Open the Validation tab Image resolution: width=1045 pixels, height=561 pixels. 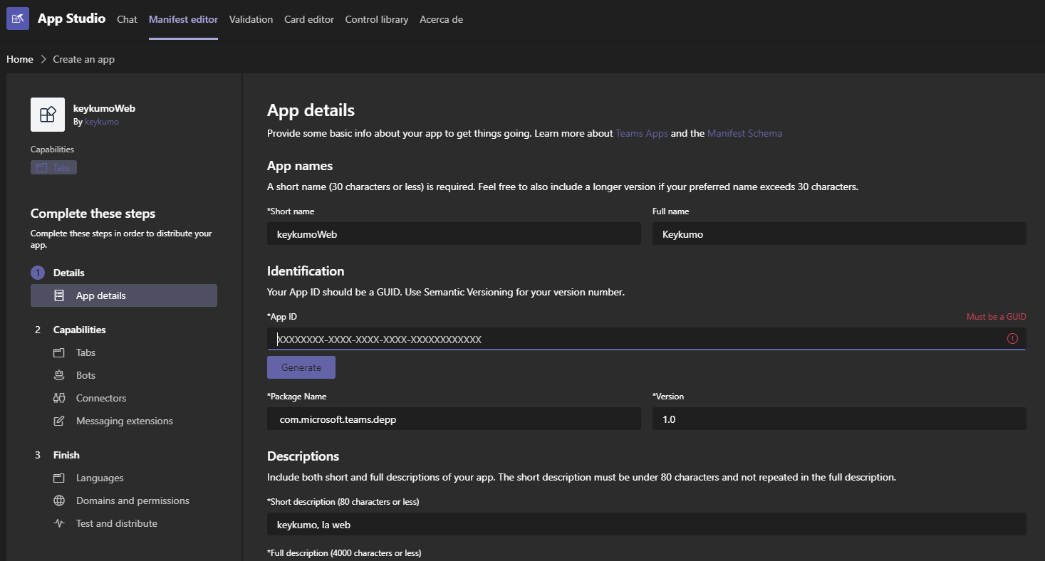(x=251, y=19)
